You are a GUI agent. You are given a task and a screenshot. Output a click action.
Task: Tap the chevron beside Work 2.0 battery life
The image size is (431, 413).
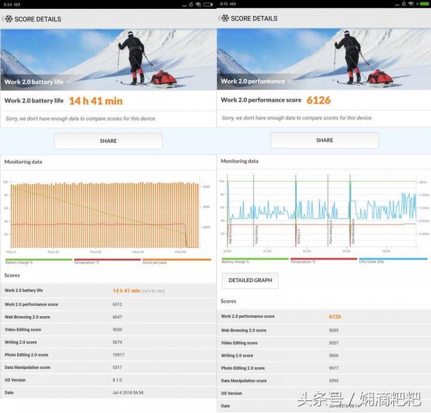(x=68, y=82)
